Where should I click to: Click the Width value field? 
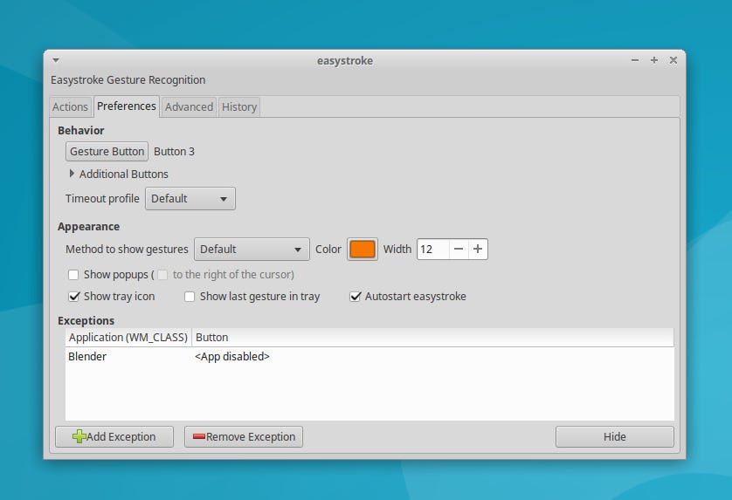[x=433, y=249]
